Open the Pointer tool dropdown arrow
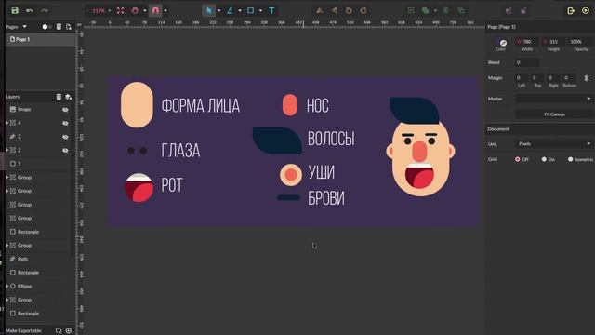Viewport: 595px width, 335px height. click(x=219, y=10)
